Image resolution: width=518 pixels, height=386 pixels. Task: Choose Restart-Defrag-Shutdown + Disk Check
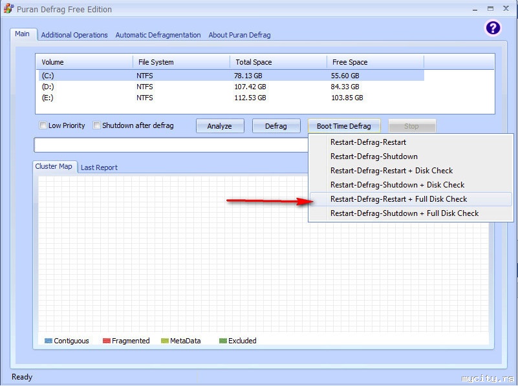[x=397, y=185]
